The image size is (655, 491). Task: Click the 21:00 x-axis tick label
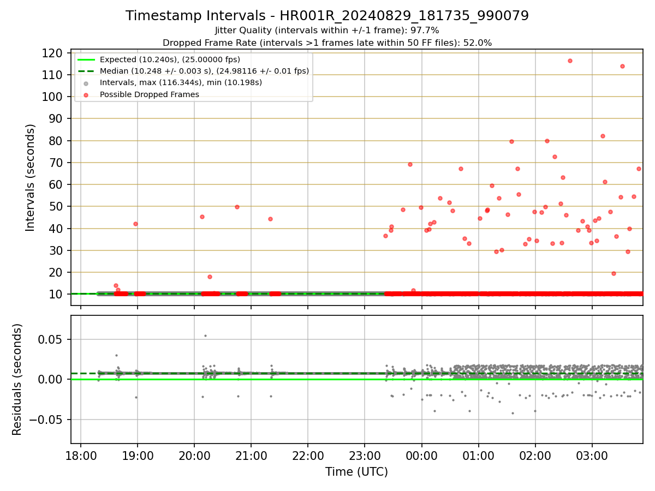point(251,454)
